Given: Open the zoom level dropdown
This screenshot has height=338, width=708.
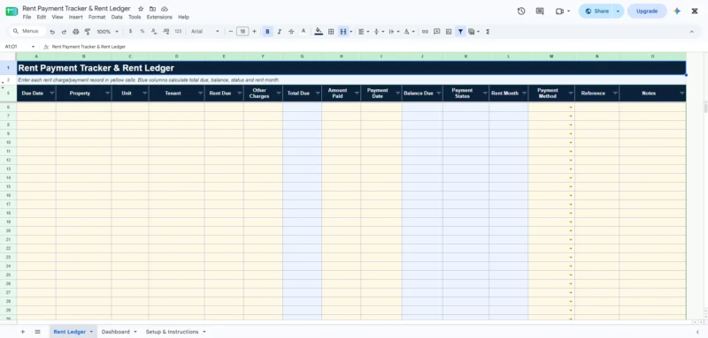Looking at the screenshot, I should click(107, 32).
